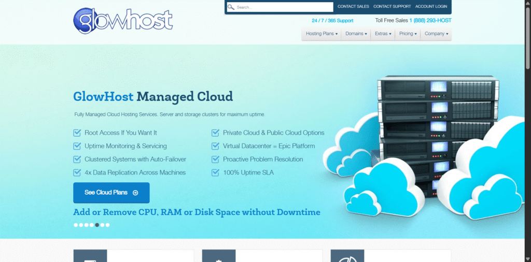Click the check icon beside Root Access
The image size is (531, 262).
point(77,133)
